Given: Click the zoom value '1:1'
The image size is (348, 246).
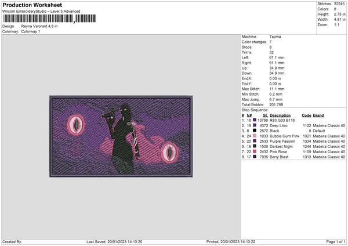Looking at the screenshot, I should pos(336,25).
